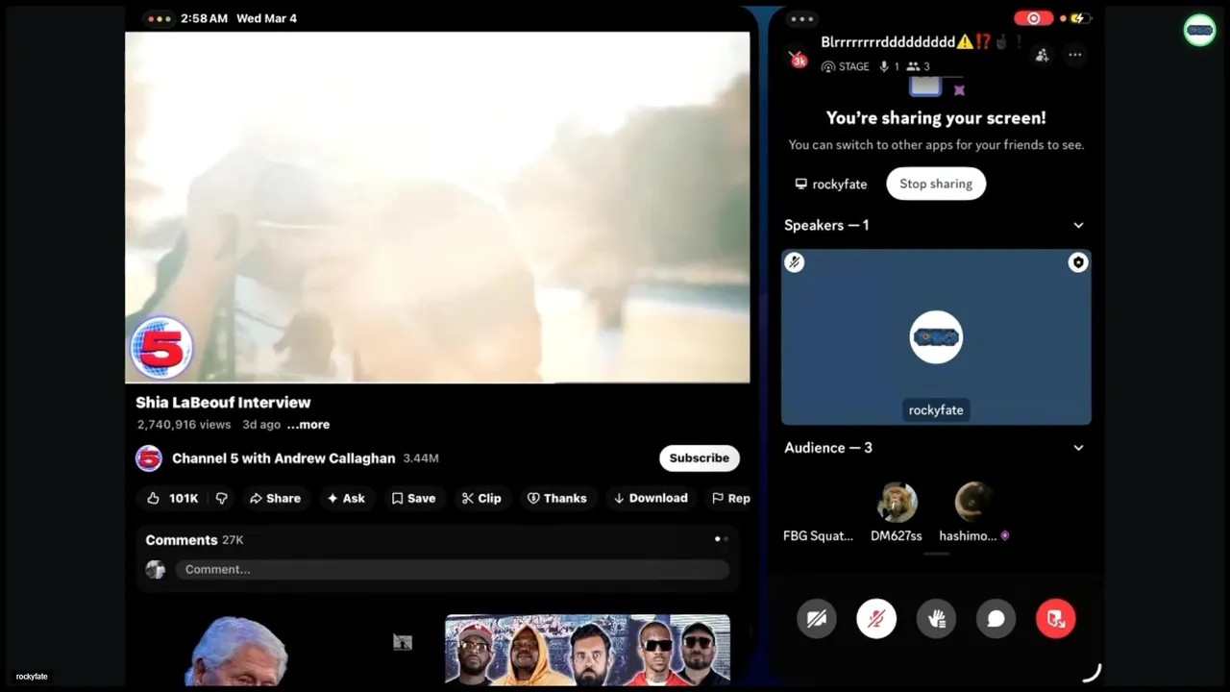The height and width of the screenshot is (692, 1230).
Task: Click the STAGE channel label
Action: point(846,66)
